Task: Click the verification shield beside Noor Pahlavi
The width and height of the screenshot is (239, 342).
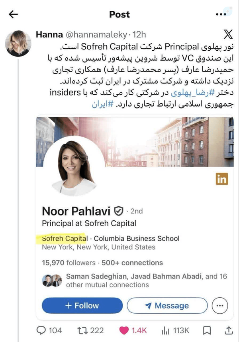Action: (119, 211)
